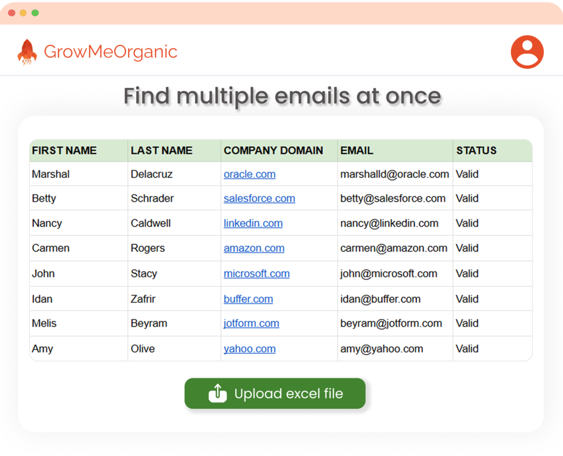Select the email nancy@linkedin.com

click(389, 223)
